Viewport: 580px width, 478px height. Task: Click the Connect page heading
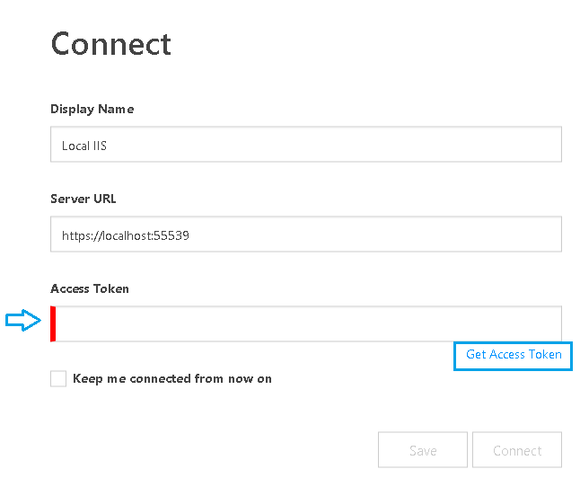click(110, 43)
